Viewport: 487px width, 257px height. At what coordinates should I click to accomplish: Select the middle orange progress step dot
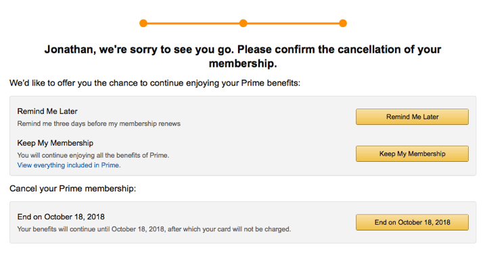click(243, 23)
